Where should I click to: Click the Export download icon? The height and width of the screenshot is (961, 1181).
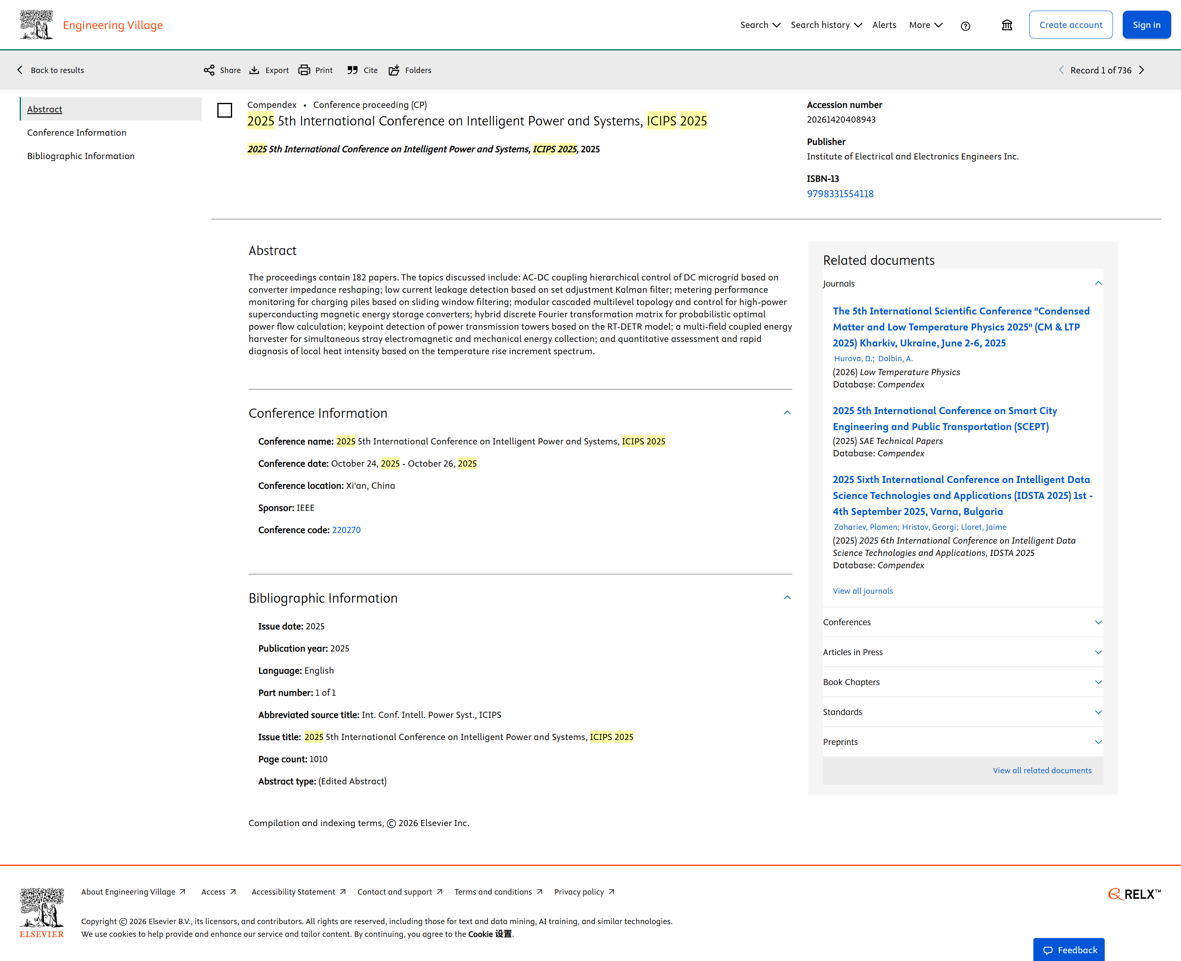[254, 70]
